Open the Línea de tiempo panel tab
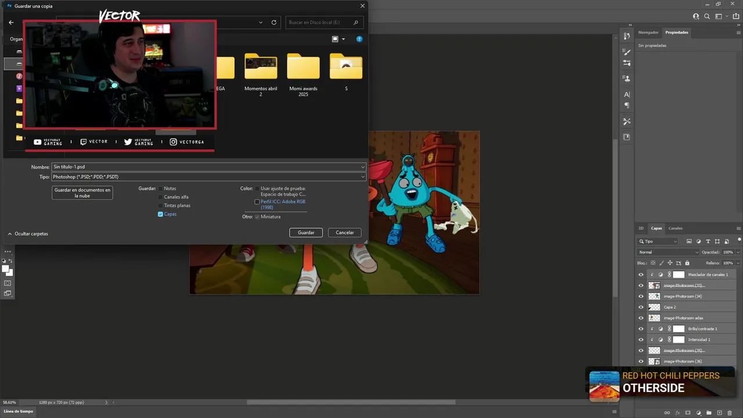743x418 pixels. coord(19,411)
